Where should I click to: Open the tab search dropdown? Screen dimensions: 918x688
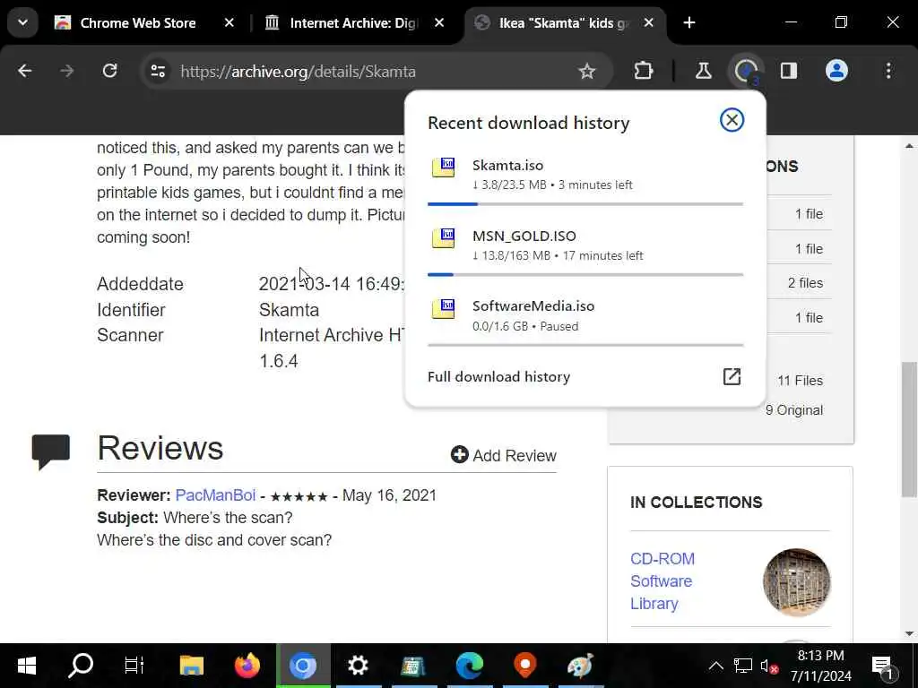coord(22,22)
